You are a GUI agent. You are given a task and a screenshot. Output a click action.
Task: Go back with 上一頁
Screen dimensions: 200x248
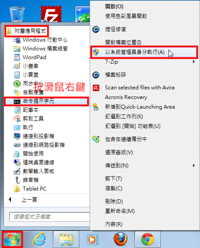(x=23, y=200)
